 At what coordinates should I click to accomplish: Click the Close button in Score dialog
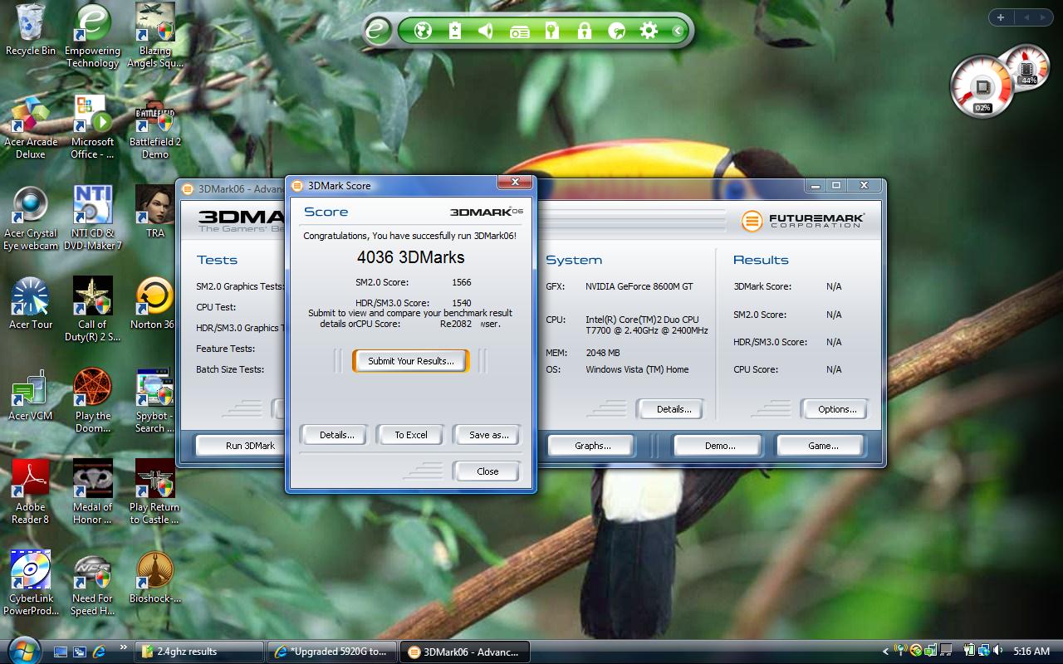pyautogui.click(x=487, y=471)
